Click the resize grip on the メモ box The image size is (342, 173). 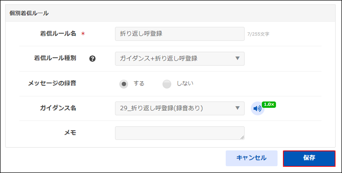pos(242,137)
